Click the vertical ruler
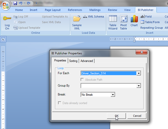Screen dimensions: 168x129 tap(3, 88)
